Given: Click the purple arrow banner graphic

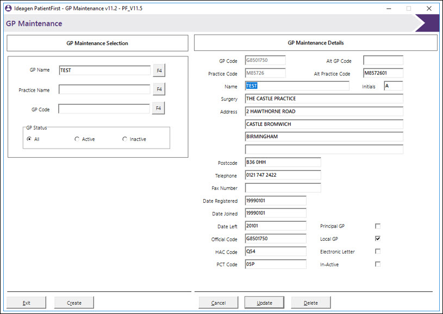Looking at the screenshot, I should [x=427, y=23].
